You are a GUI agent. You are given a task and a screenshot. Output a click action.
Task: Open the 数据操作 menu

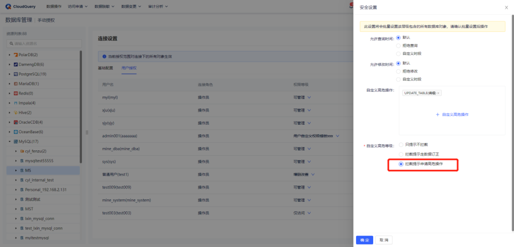(54, 7)
